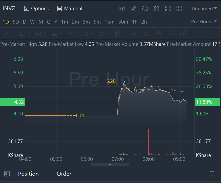Open the multi-chart grid layout icon
The height and width of the screenshot is (183, 221).
(x=179, y=9)
